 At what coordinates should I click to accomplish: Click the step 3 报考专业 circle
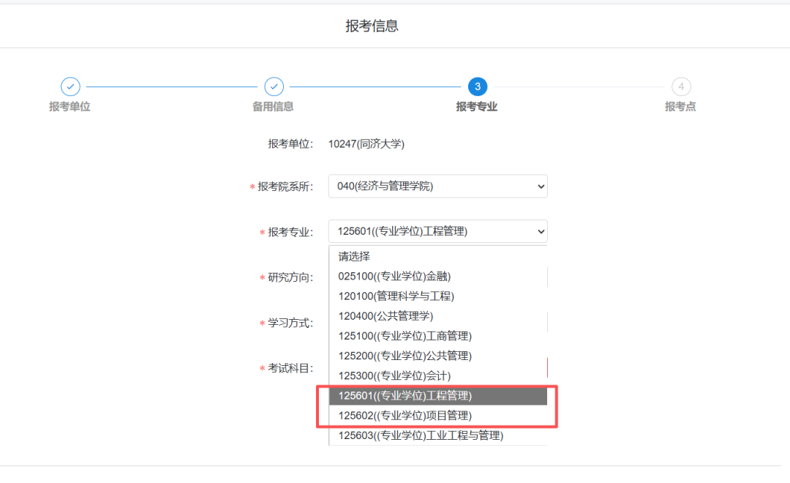(x=477, y=86)
